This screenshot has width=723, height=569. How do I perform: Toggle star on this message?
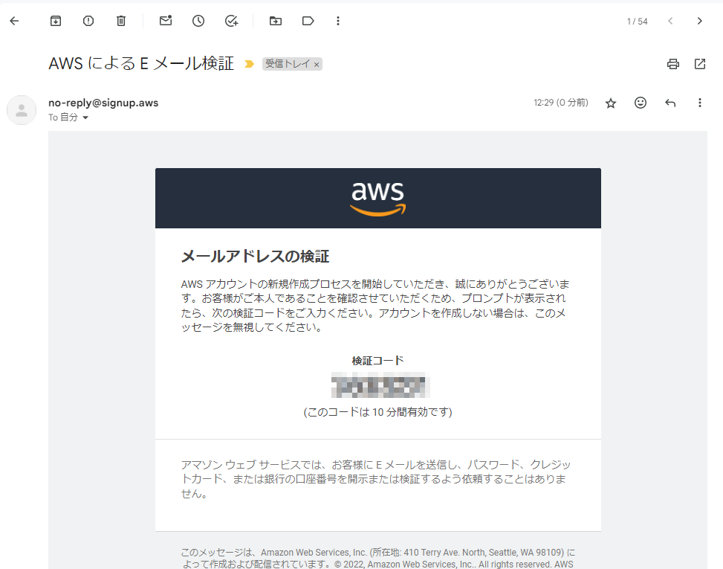(x=611, y=103)
